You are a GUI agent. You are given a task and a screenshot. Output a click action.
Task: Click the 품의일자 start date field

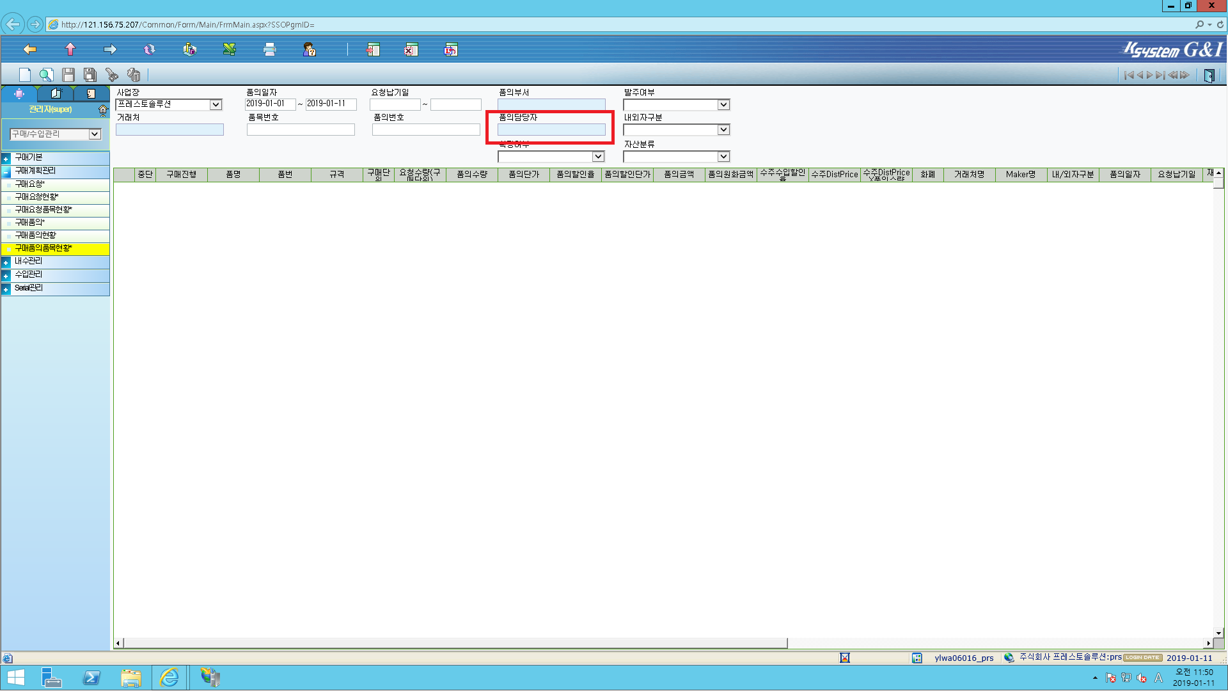coord(270,104)
